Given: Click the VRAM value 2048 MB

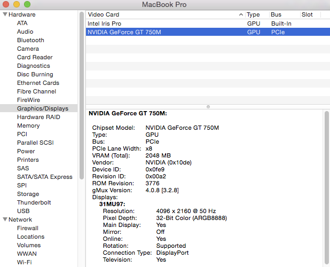Looking at the screenshot, I should [x=158, y=155].
